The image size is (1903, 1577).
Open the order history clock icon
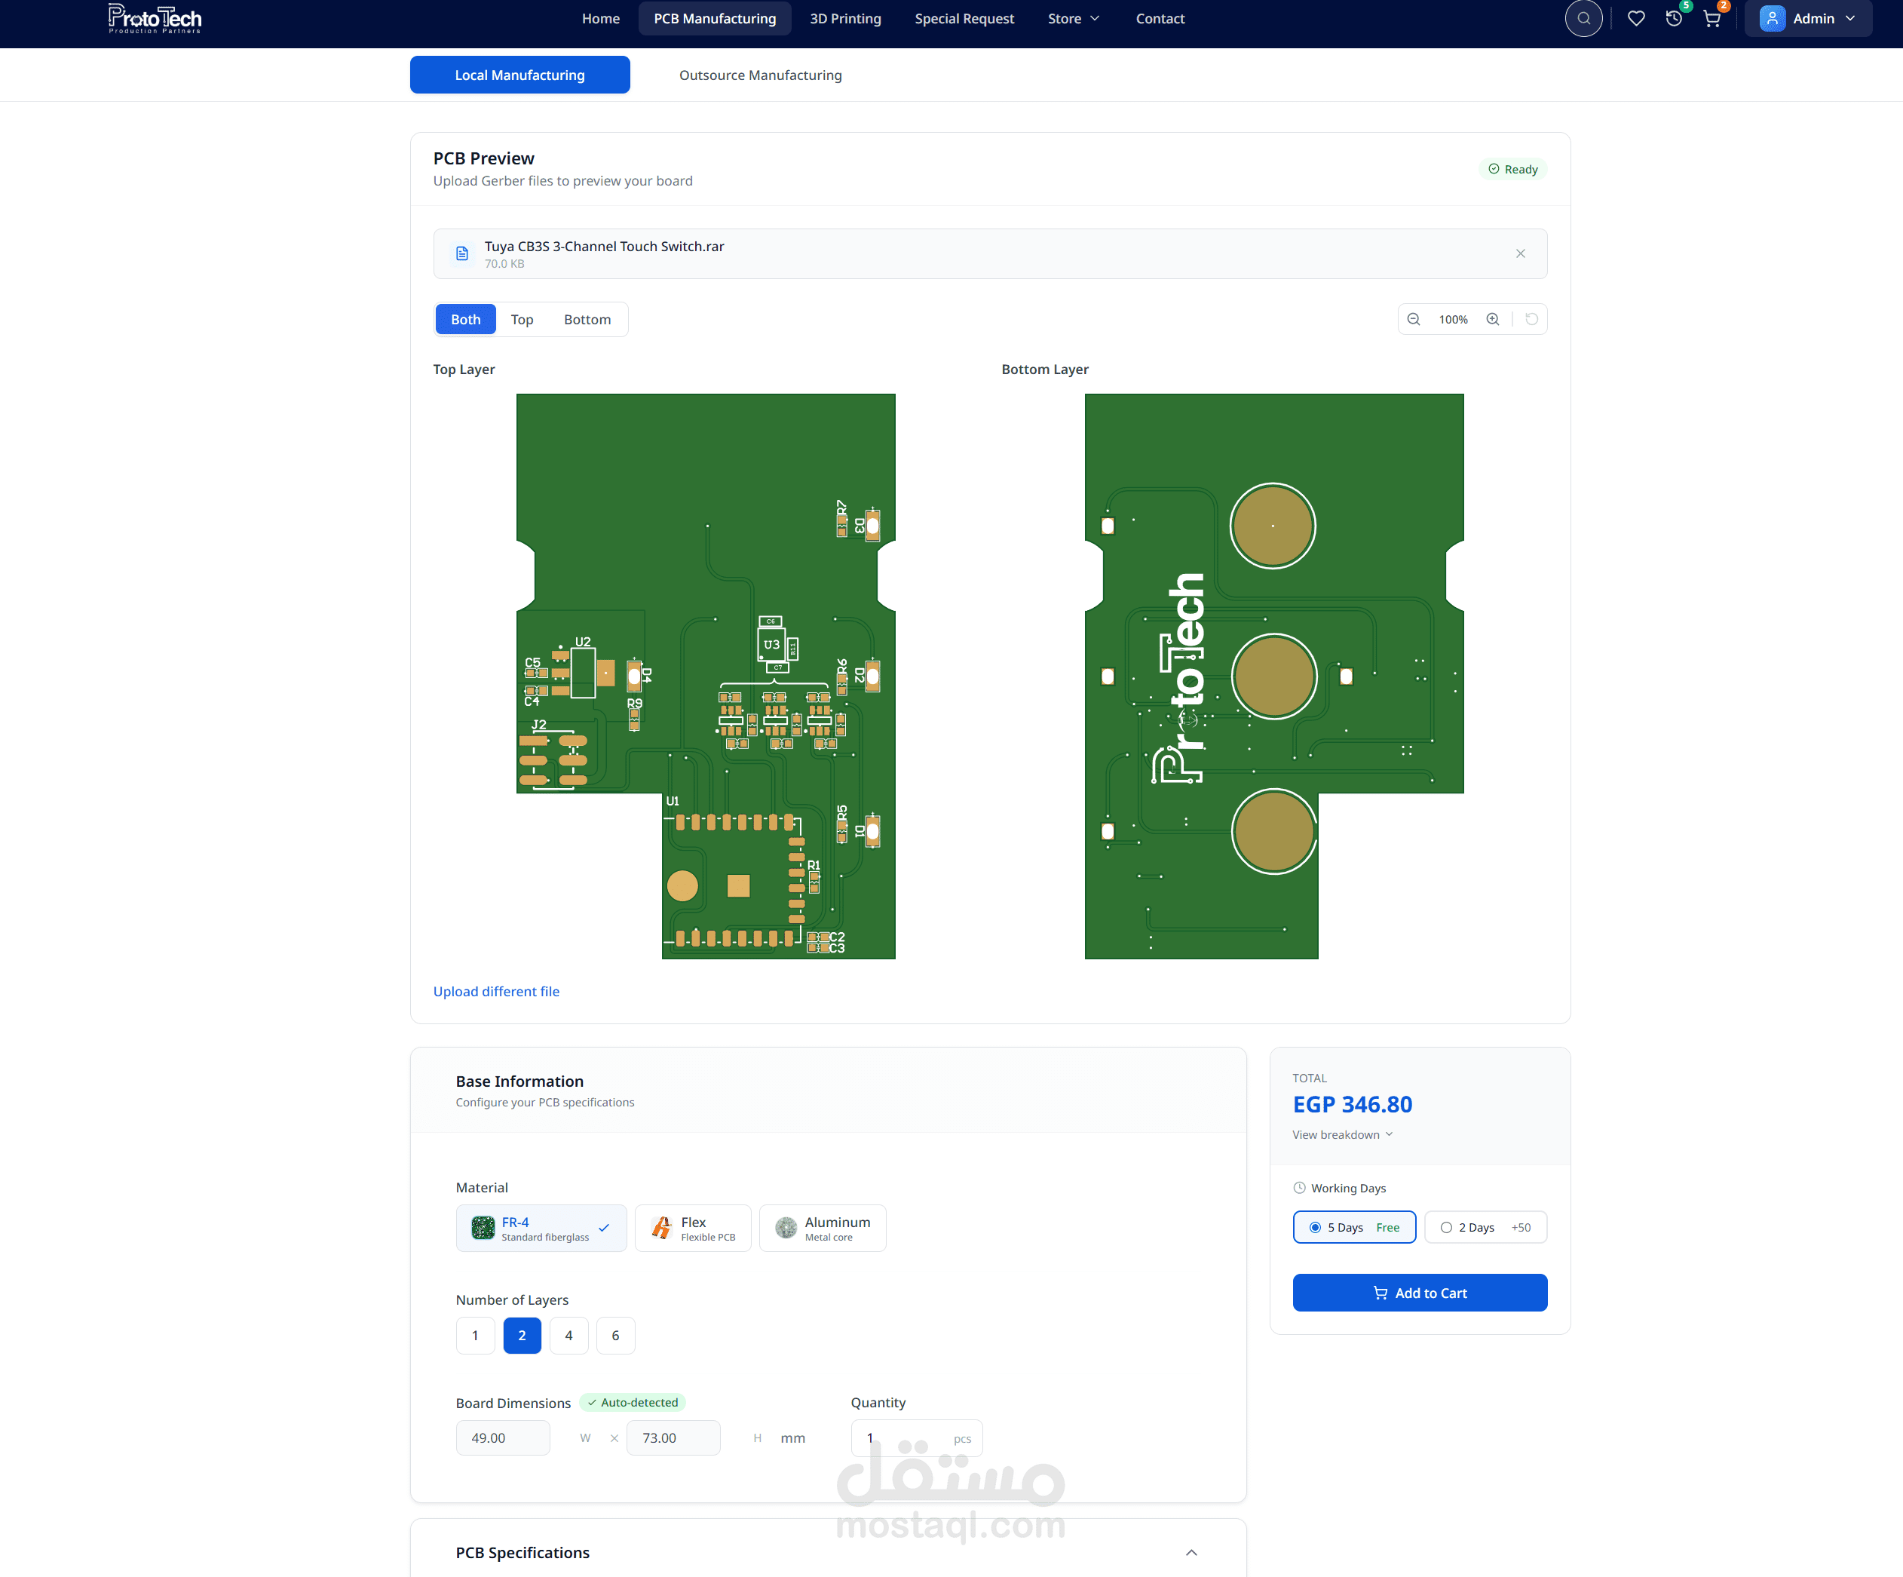(x=1674, y=18)
